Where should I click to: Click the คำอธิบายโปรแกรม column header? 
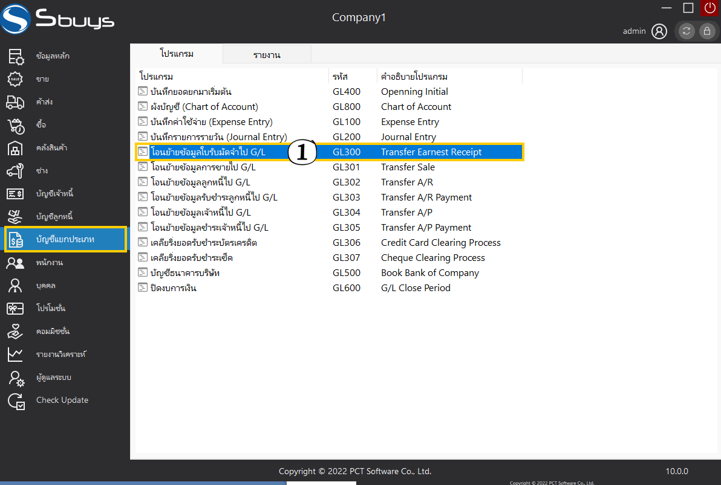click(x=414, y=77)
